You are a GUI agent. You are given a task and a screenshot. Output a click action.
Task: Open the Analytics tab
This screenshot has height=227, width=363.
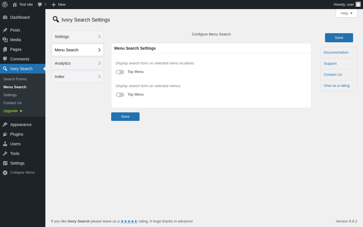[78, 63]
